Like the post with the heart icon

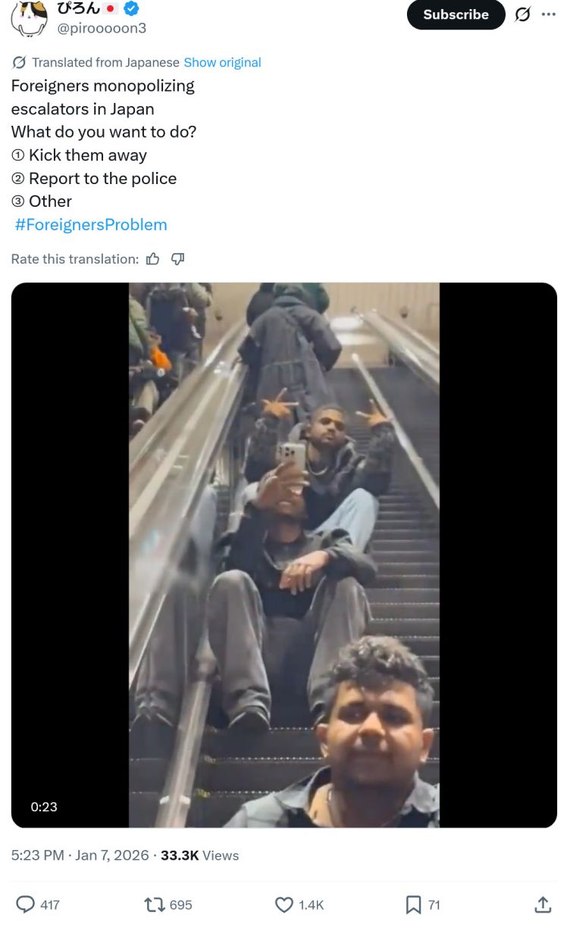(284, 905)
